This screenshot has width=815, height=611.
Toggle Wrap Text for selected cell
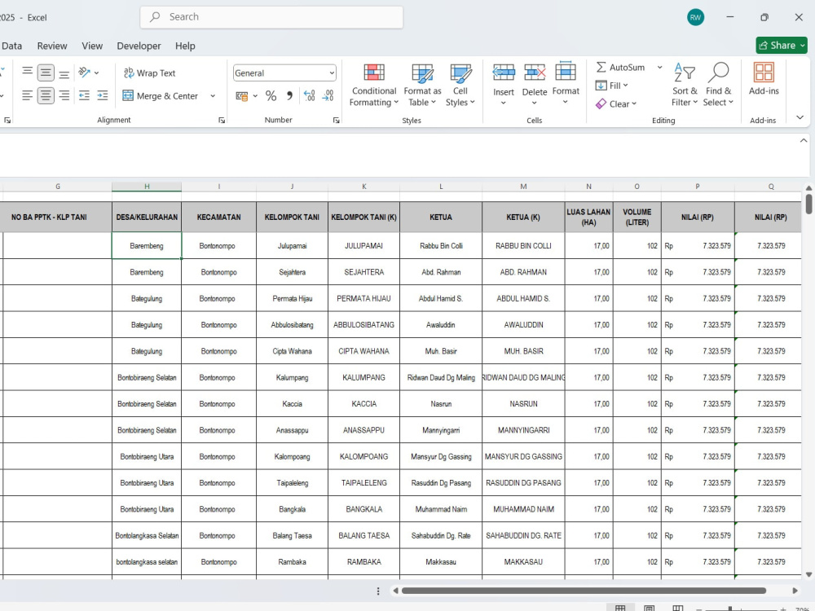(150, 73)
